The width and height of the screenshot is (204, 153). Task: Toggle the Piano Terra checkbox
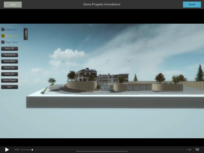coord(3,42)
